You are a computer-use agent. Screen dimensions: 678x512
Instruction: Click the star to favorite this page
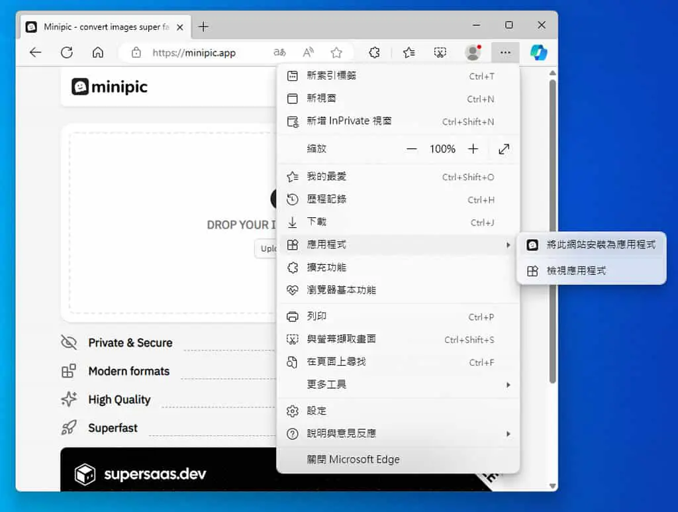(336, 53)
